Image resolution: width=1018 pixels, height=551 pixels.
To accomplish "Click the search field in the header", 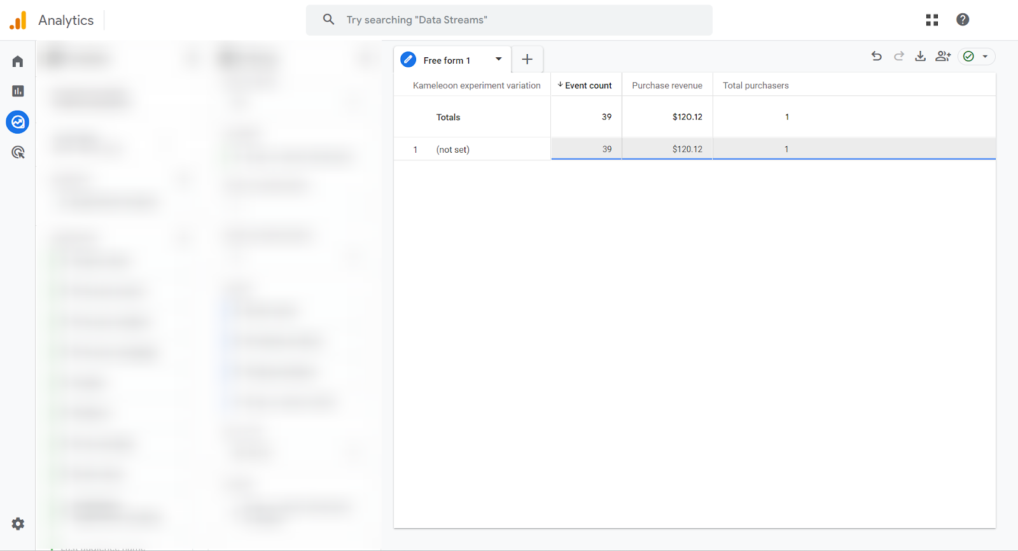I will [509, 20].
